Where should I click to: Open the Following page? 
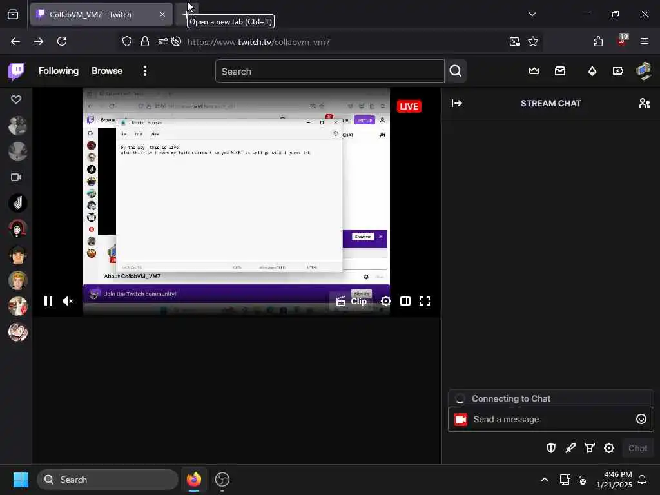point(59,71)
